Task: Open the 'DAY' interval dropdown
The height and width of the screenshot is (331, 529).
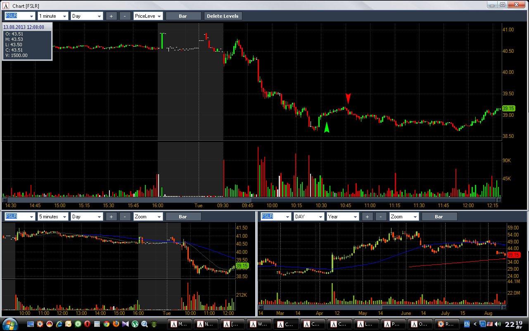Action: point(309,216)
